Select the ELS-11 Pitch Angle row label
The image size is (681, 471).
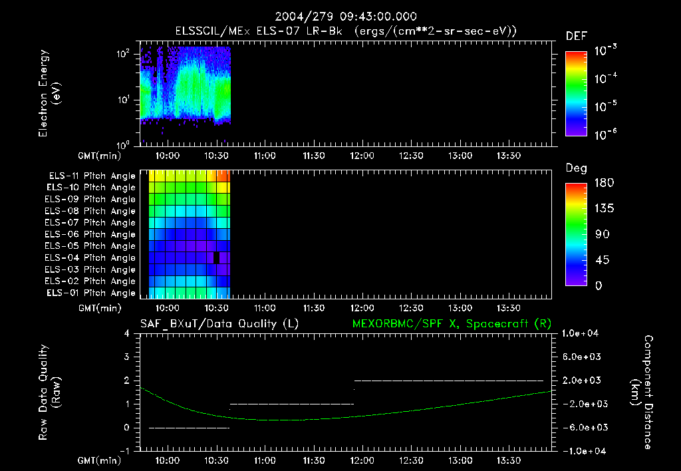click(92, 176)
